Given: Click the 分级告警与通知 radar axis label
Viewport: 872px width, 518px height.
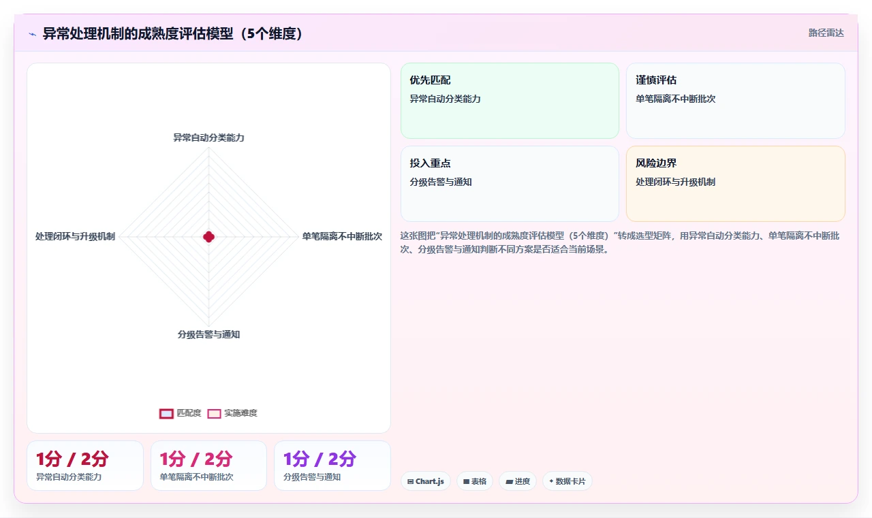Looking at the screenshot, I should [x=208, y=334].
